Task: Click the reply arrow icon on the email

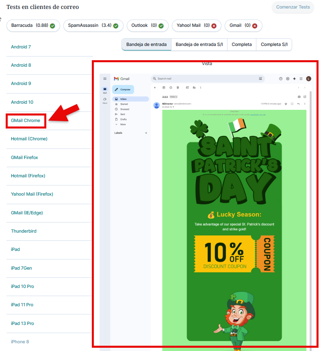Action: pos(299,104)
